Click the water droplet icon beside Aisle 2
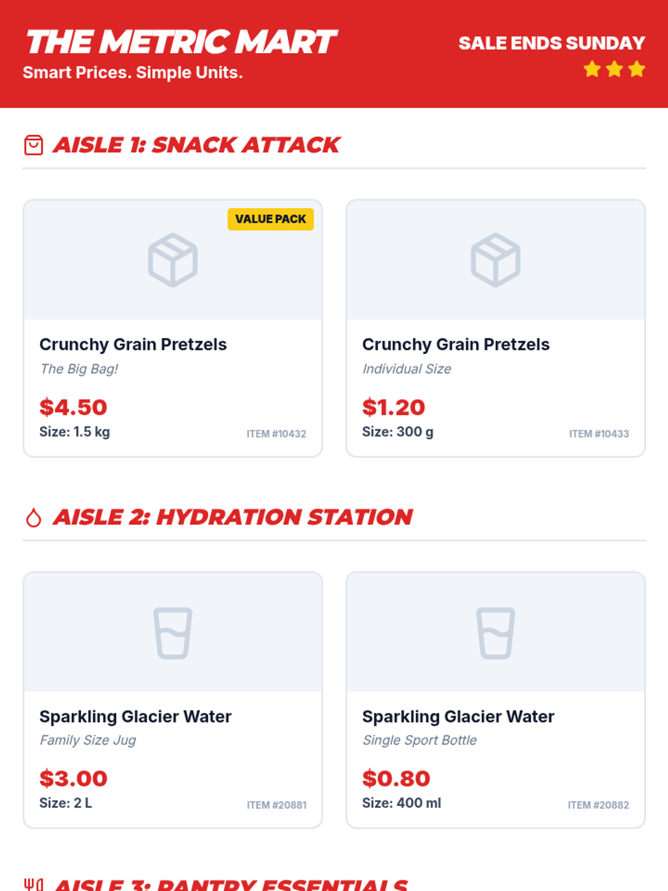Viewport: 668px width, 891px height. tap(33, 517)
